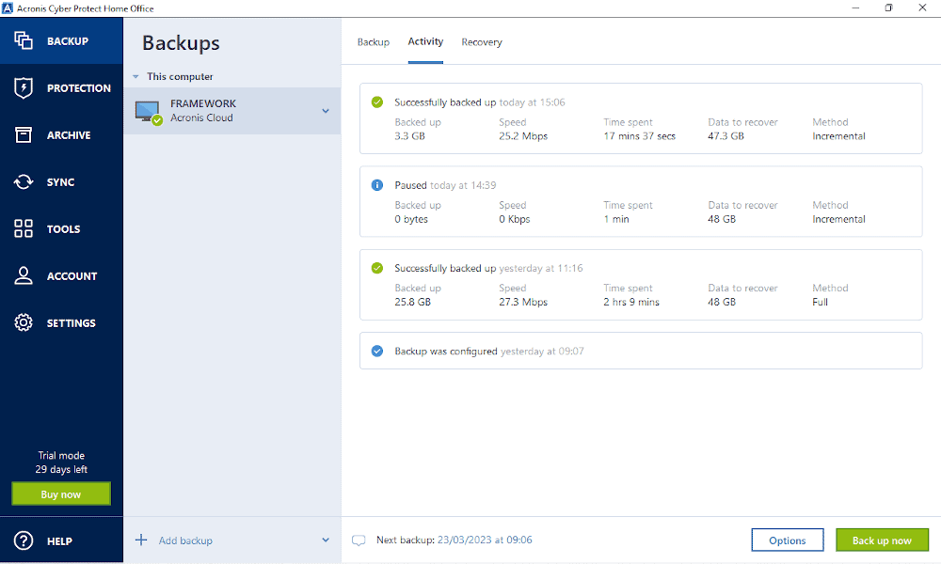The width and height of the screenshot is (941, 564).
Task: Open the Add backup dropdown arrow
Action: (326, 540)
